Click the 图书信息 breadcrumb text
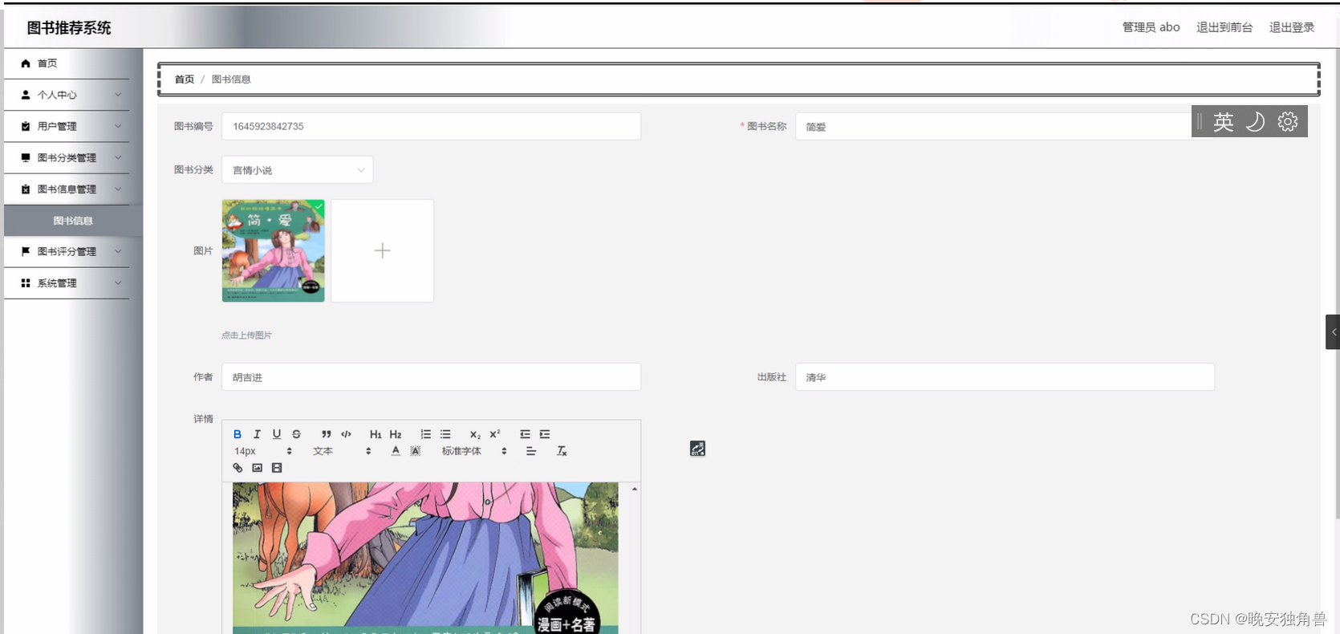 pyautogui.click(x=231, y=79)
